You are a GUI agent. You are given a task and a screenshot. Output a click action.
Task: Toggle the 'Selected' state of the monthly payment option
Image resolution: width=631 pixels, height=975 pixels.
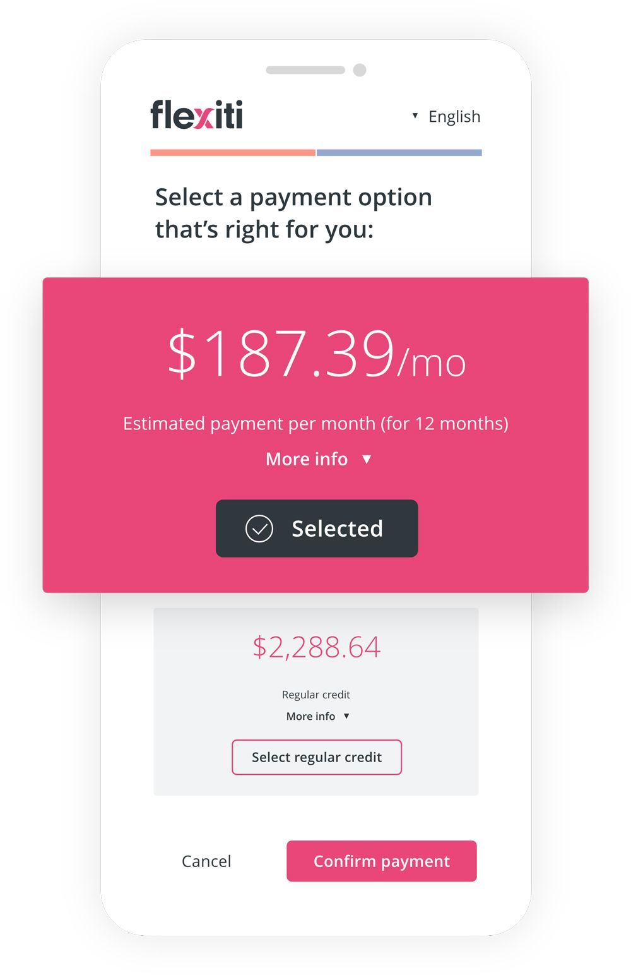click(x=317, y=529)
